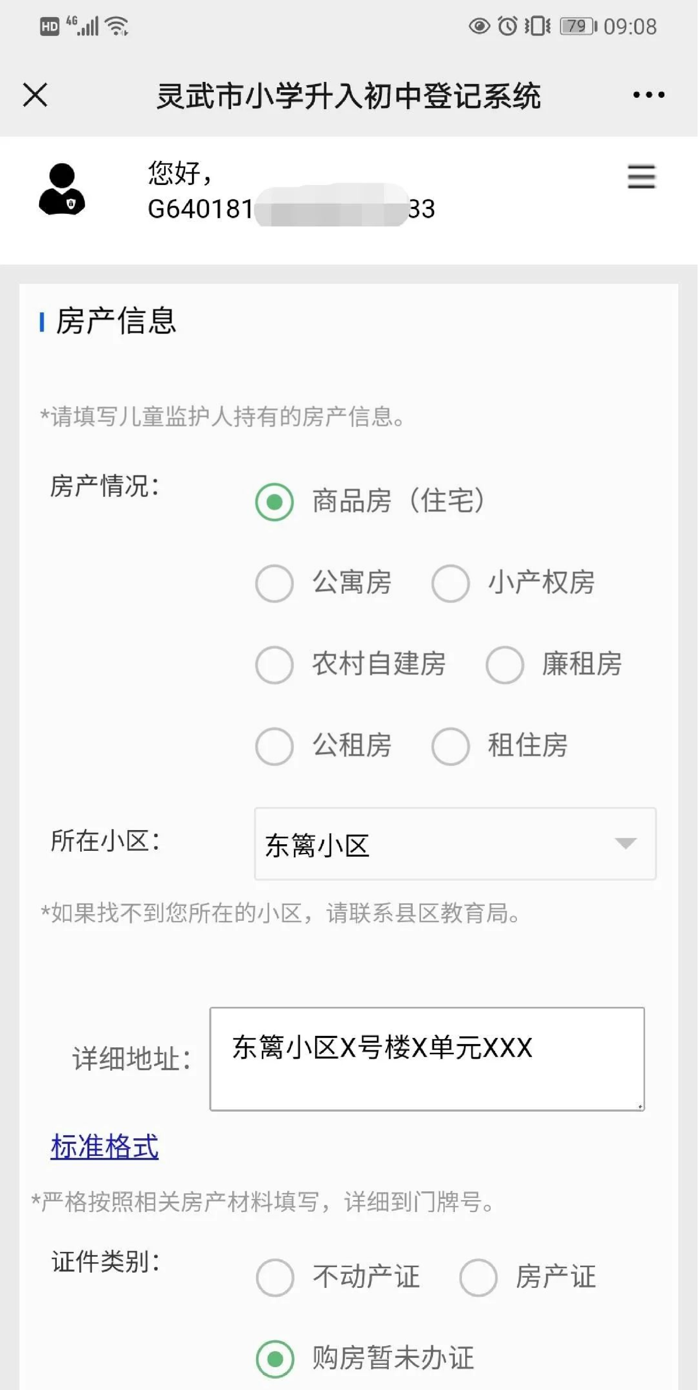Select 租住房 housing option
Viewport: 698px width, 1390px height.
(450, 746)
